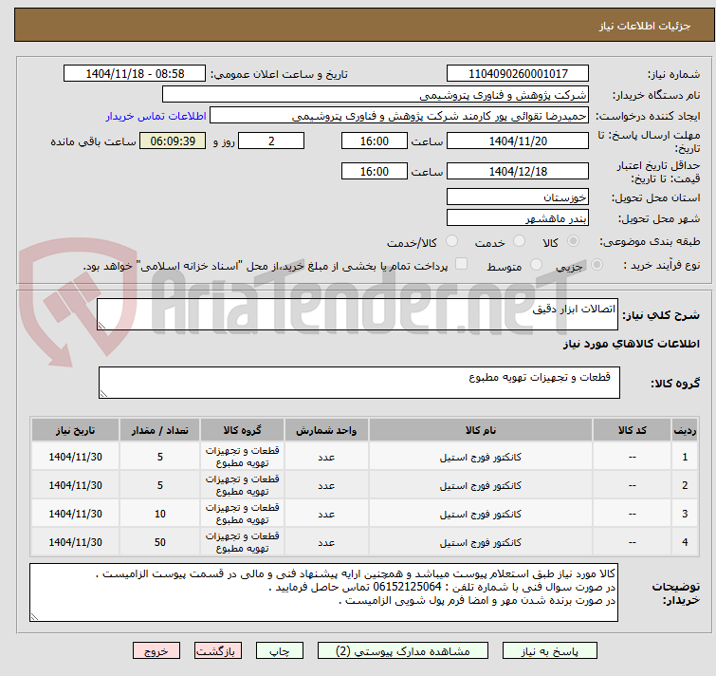The height and width of the screenshot is (676, 716).
Task: Click the price validity time 16:00 field
Action: click(375, 171)
